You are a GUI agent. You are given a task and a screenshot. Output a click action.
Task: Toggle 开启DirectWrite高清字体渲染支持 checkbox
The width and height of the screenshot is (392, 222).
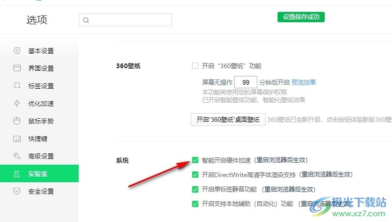(195, 175)
